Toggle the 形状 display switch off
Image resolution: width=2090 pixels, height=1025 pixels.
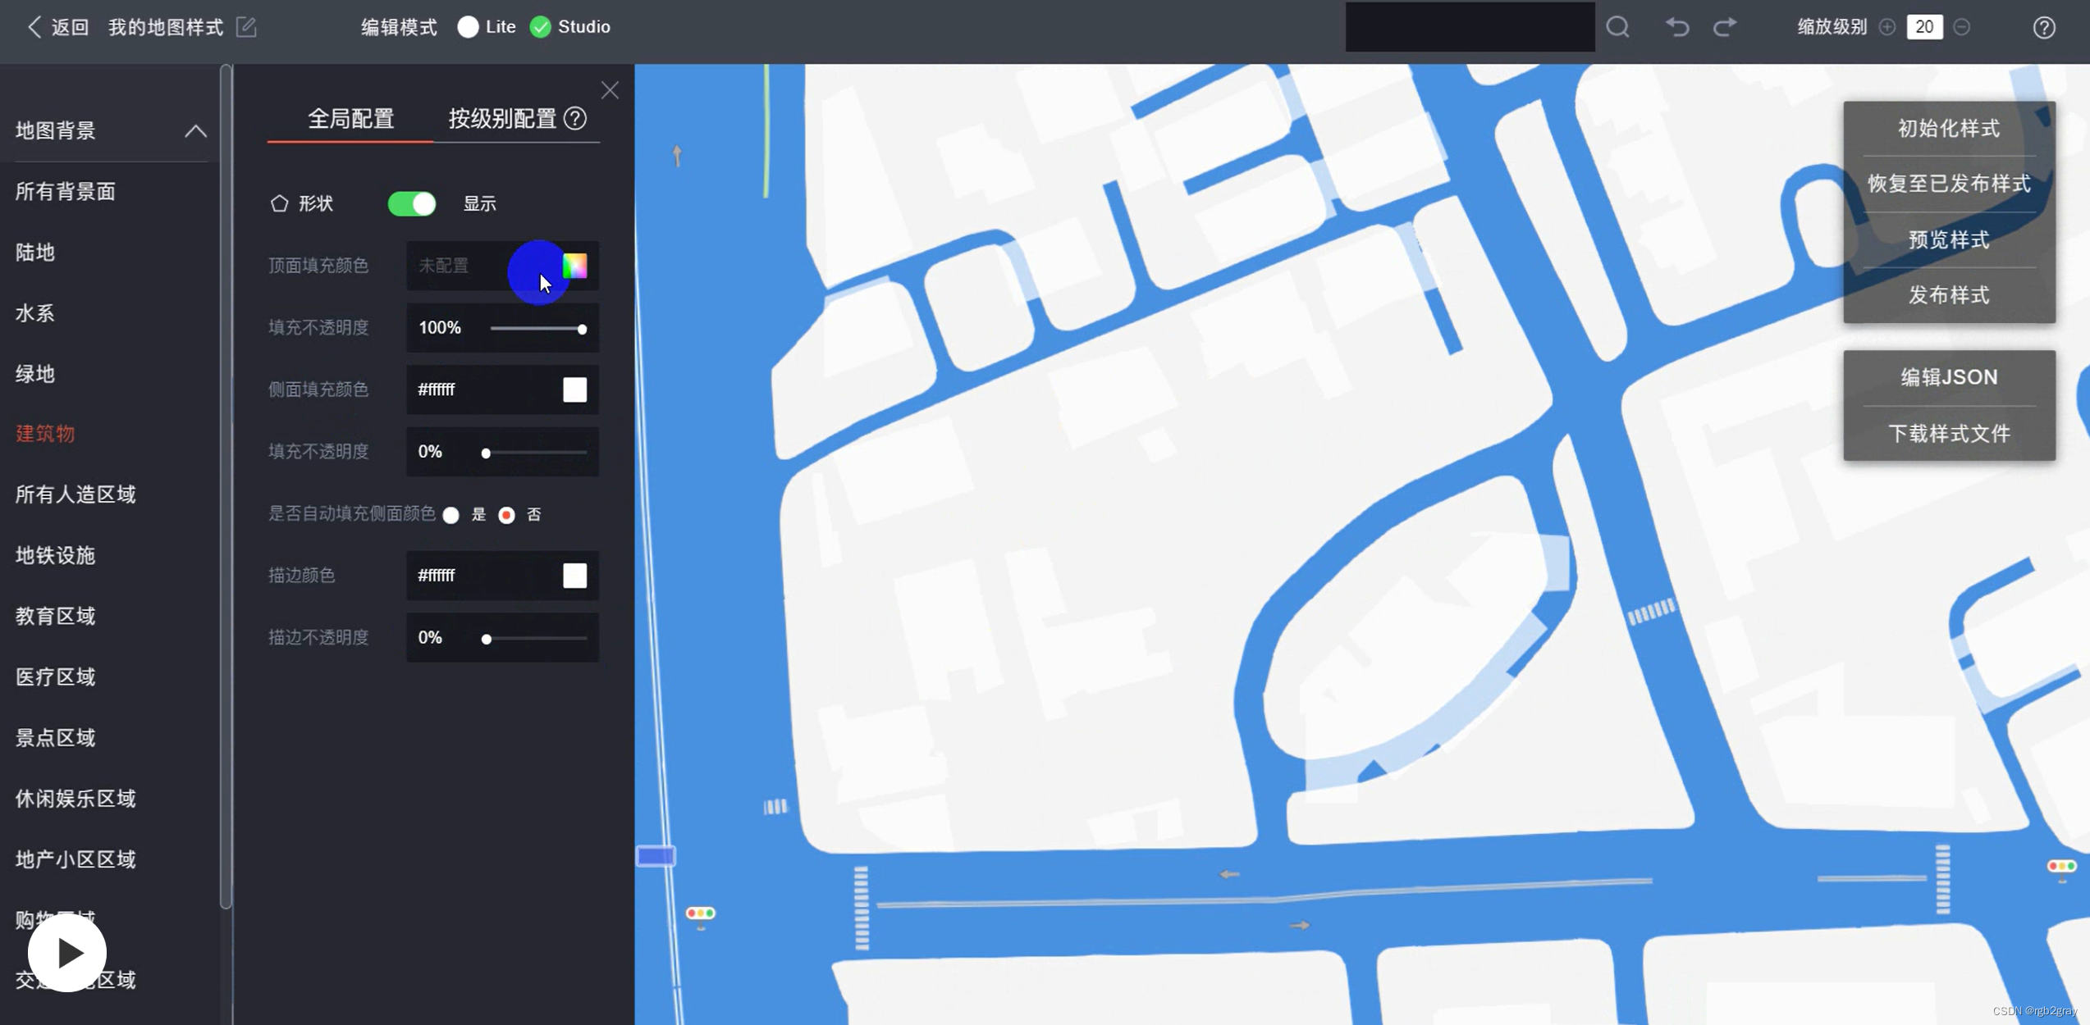click(411, 203)
